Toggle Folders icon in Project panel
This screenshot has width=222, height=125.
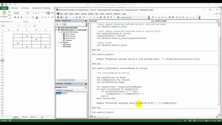[x=64, y=24]
